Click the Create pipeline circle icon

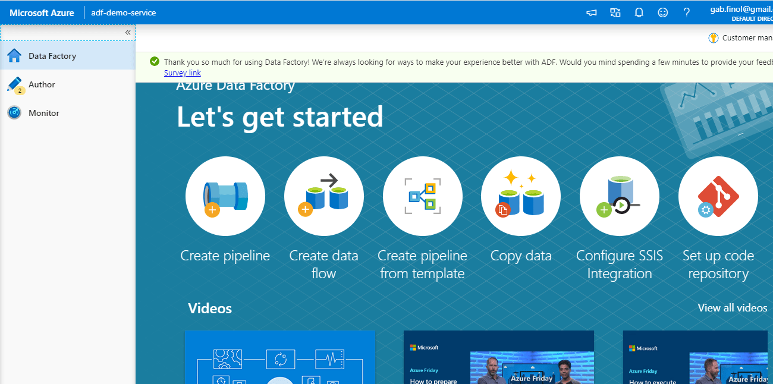pos(225,196)
